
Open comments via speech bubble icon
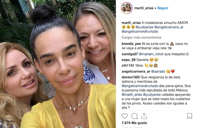point(134,116)
